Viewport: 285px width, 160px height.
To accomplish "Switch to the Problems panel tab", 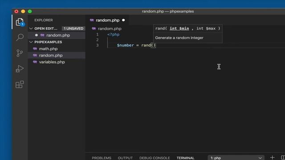I will 102,158.
